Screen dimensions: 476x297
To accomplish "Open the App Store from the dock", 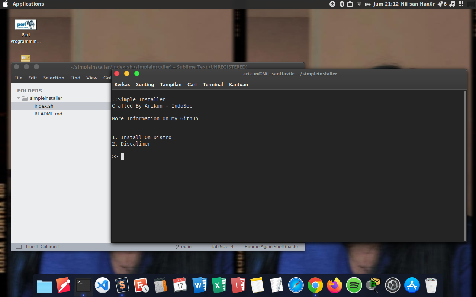I will click(412, 285).
